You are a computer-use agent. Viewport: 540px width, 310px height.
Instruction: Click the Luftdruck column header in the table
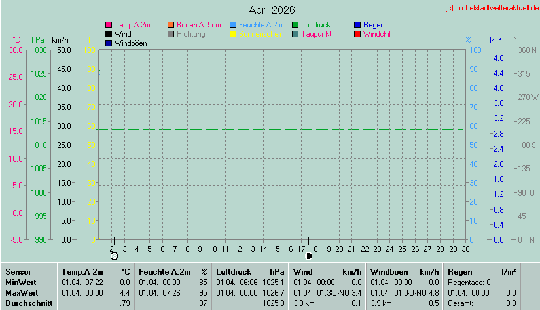pyautogui.click(x=234, y=271)
